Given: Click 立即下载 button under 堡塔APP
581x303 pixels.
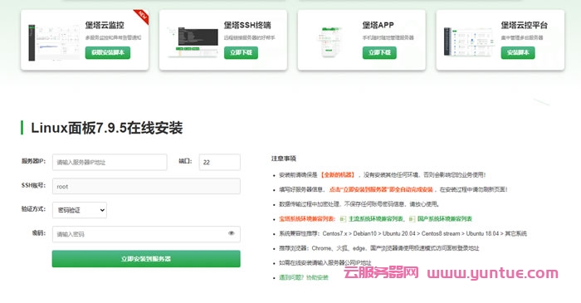Looking at the screenshot, I should click(379, 52).
